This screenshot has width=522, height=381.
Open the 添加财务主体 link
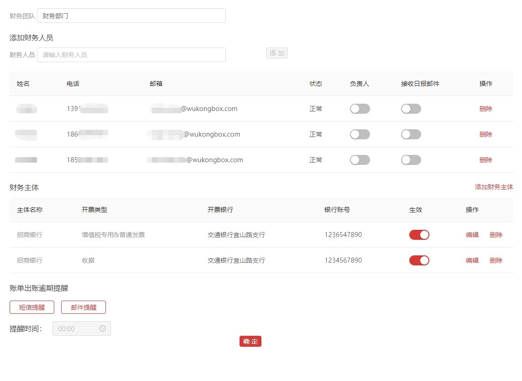494,187
